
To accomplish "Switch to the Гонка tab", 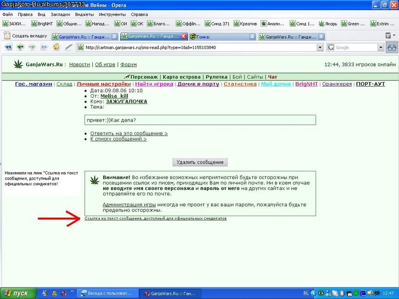I will 223,37.
